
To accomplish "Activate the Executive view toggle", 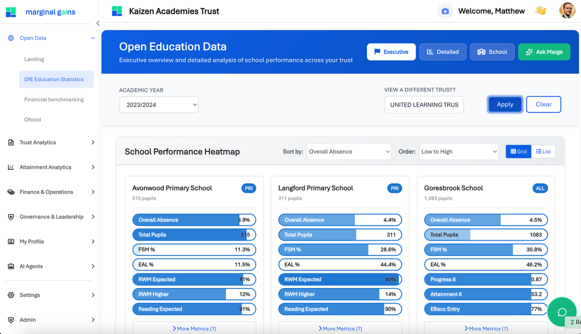I will tap(391, 52).
